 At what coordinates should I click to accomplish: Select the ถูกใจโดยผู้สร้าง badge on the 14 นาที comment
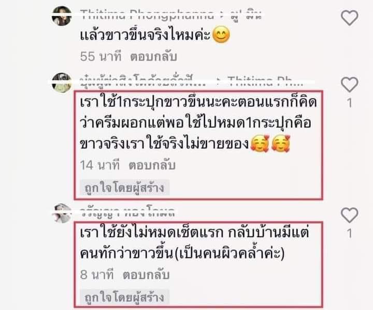pyautogui.click(x=124, y=188)
